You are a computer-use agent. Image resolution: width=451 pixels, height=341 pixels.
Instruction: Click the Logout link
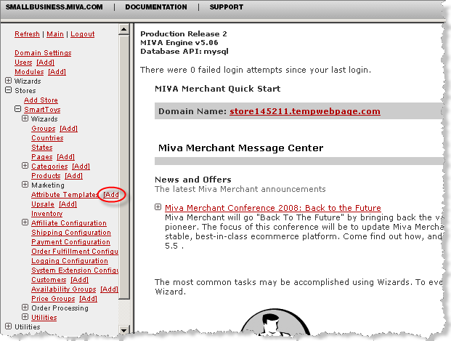[x=83, y=34]
